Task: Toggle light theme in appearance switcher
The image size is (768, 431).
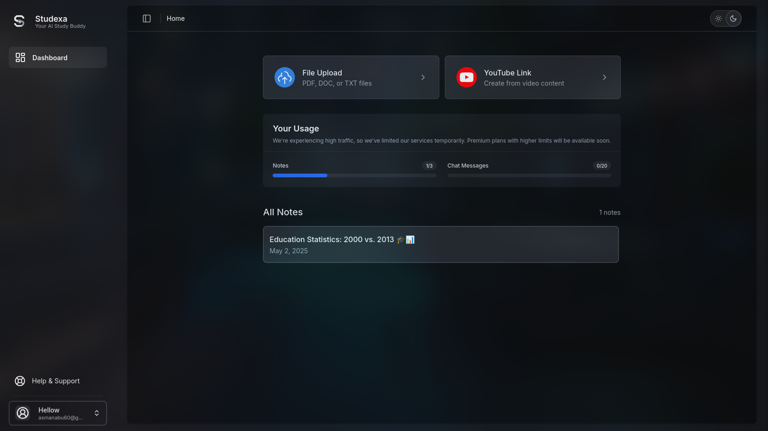Action: click(718, 19)
